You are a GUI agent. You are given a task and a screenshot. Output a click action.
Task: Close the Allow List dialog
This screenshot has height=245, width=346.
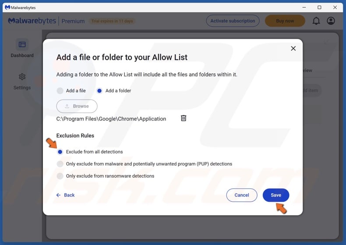(x=293, y=48)
